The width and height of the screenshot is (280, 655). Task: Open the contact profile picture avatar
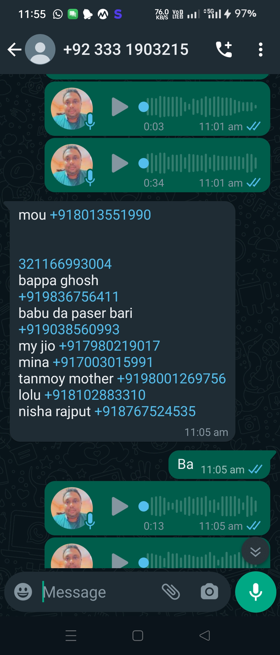coord(40,49)
